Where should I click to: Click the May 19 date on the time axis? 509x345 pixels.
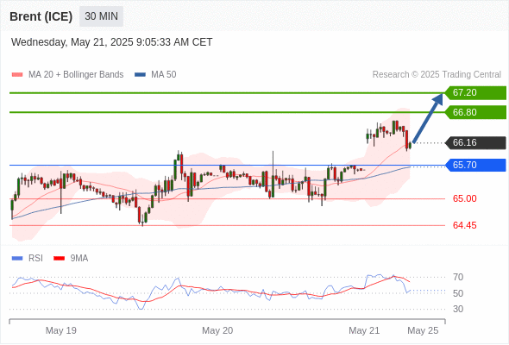[61, 330]
